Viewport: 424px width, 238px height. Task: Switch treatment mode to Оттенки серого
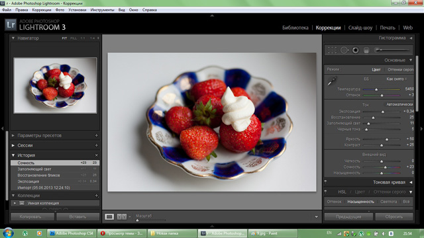point(400,69)
